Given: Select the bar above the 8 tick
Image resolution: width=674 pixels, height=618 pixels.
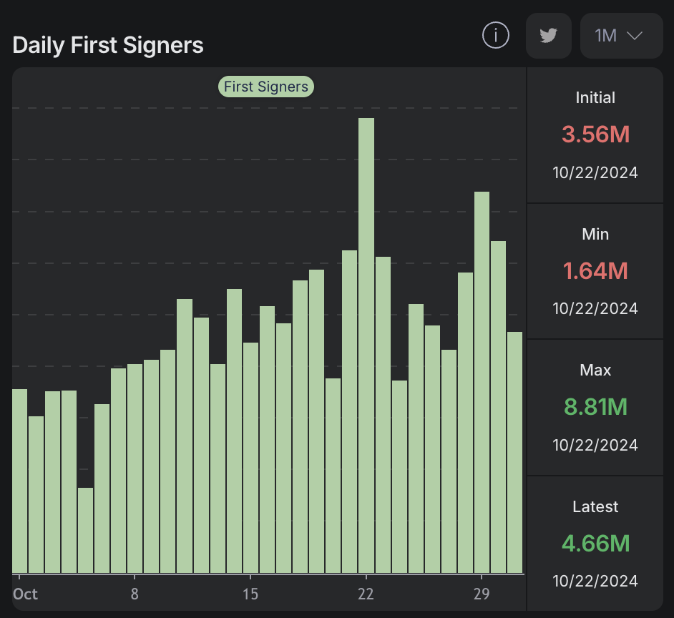Looking at the screenshot, I should 135,469.
